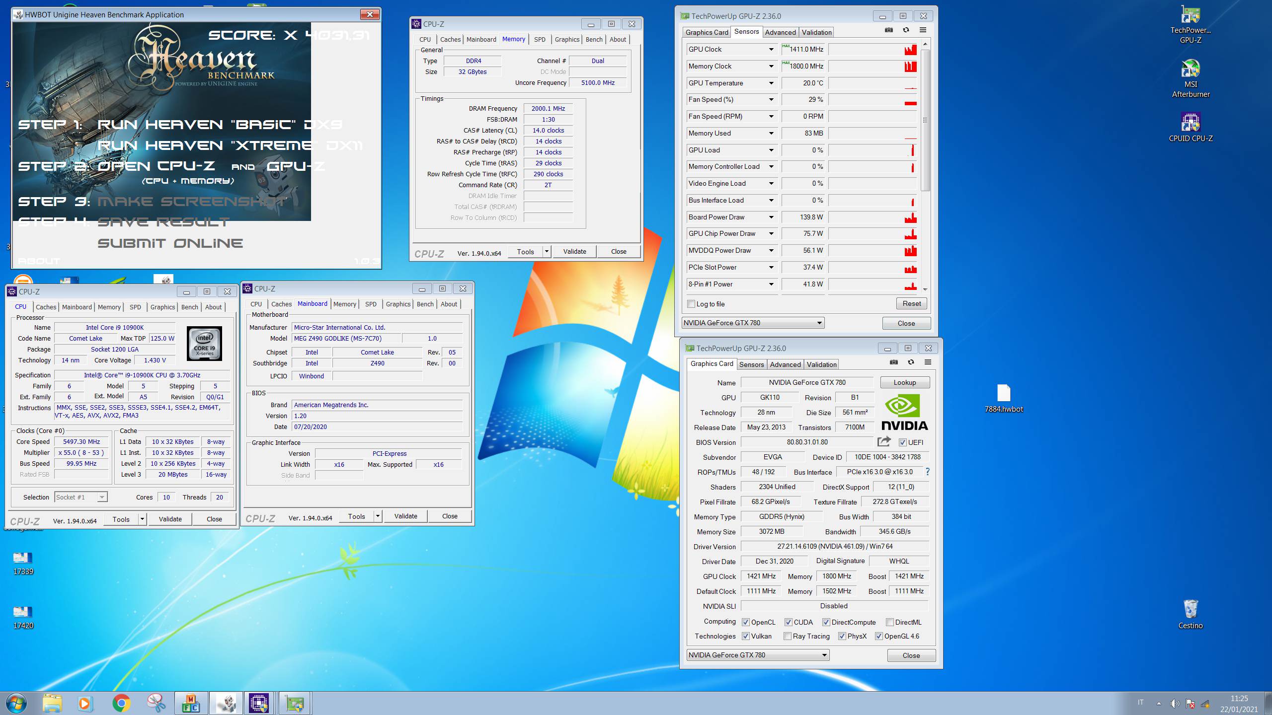1272x715 pixels.
Task: Click the screenshot camera icon in GPU-Z Sensors window
Action: click(x=889, y=30)
